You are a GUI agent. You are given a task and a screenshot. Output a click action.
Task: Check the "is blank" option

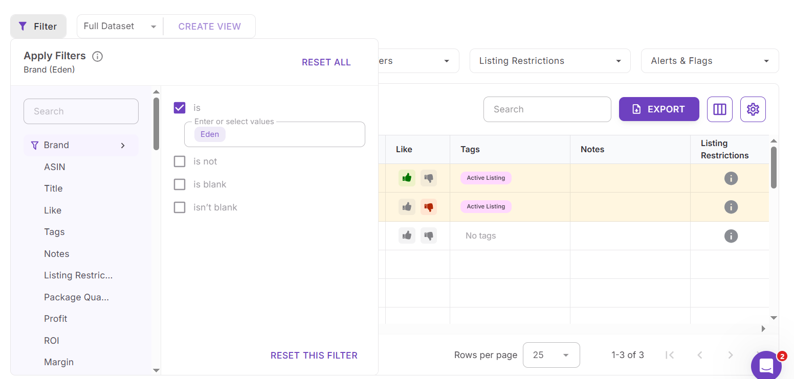[x=180, y=184]
